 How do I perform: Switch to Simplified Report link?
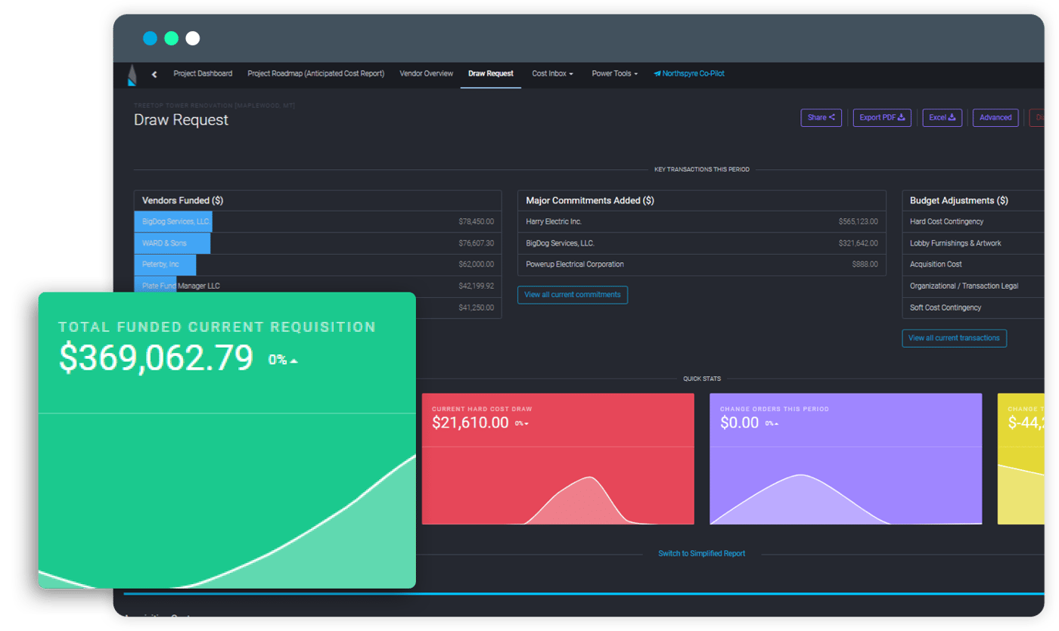[x=701, y=554]
